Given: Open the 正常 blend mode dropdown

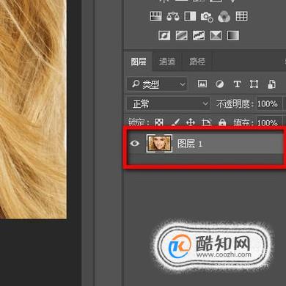Looking at the screenshot, I should tap(169, 104).
